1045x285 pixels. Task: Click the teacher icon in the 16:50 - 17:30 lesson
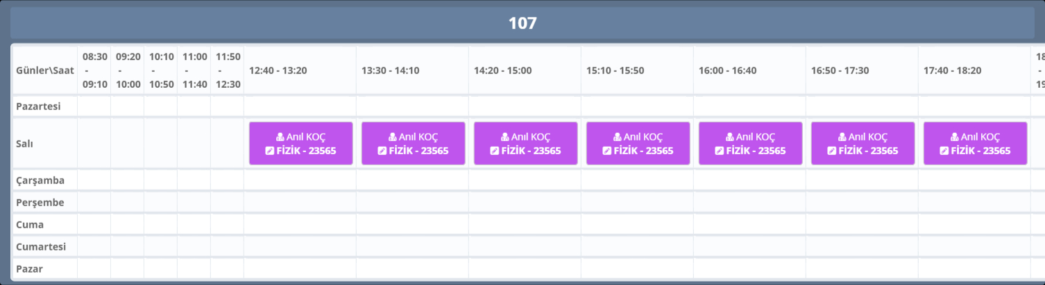point(842,137)
